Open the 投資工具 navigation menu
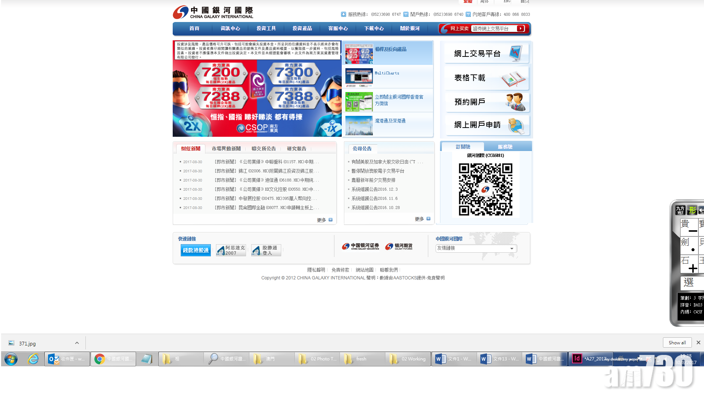Image resolution: width=704 pixels, height=396 pixels. coord(266,29)
